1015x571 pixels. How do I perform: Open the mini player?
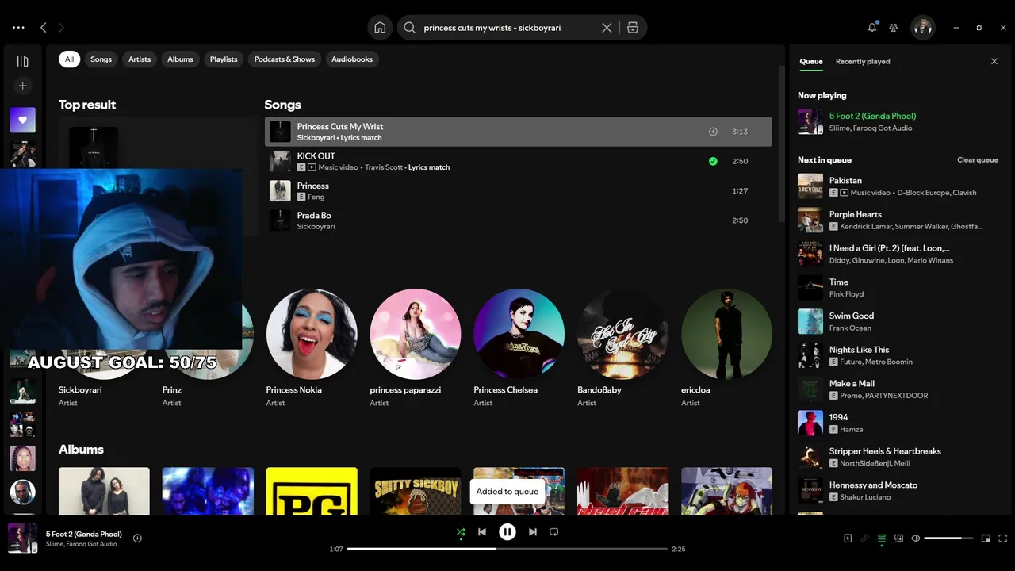986,538
